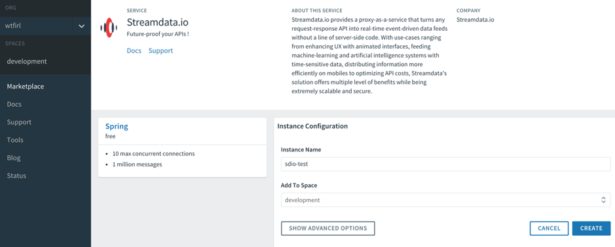Open Tools in the sidebar
Screen dimensions: 615x247
(15, 140)
